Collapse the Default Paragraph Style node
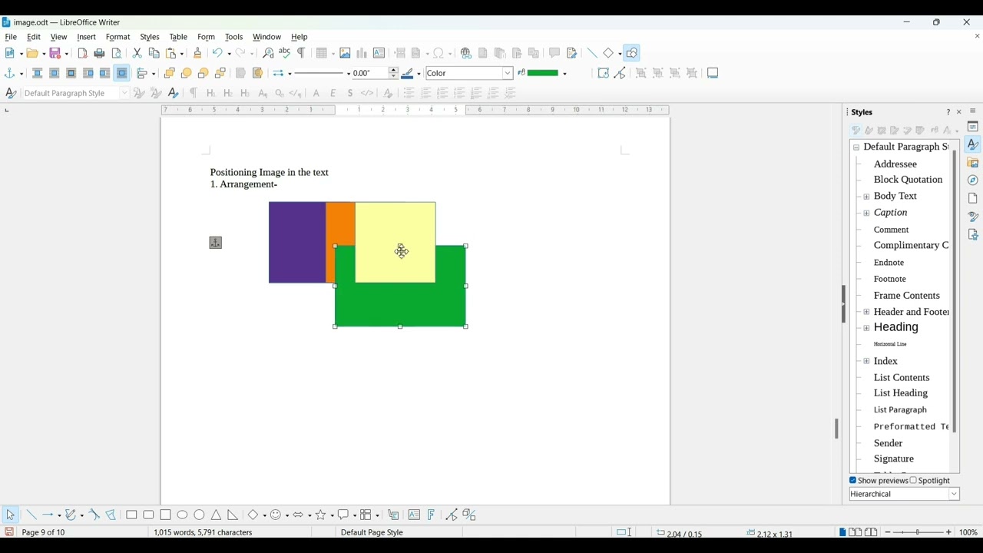Viewport: 983px width, 553px height. [857, 147]
